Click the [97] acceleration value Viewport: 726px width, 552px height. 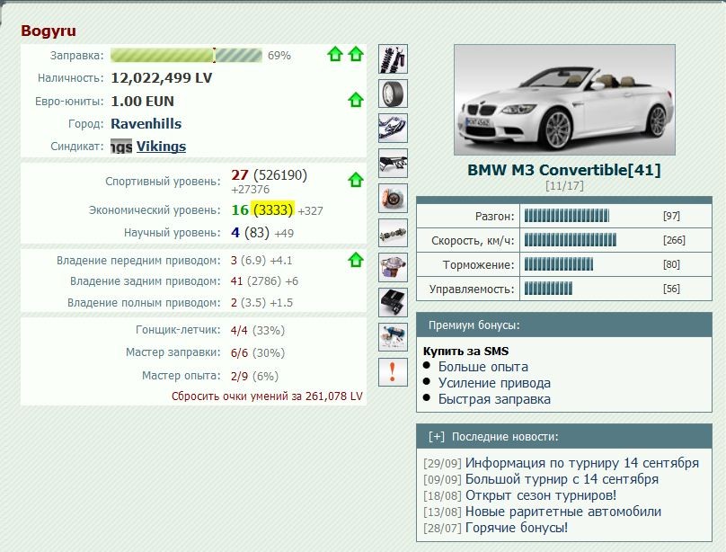671,216
